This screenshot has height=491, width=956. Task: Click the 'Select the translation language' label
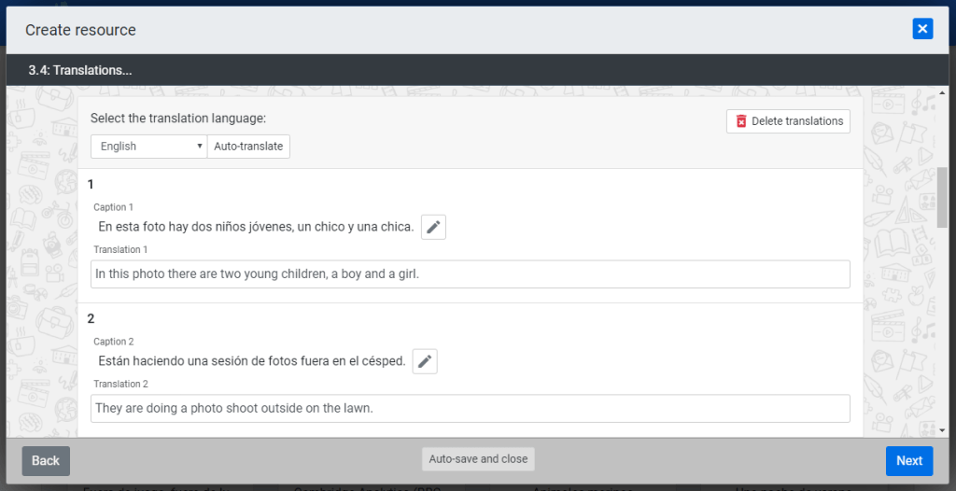178,119
